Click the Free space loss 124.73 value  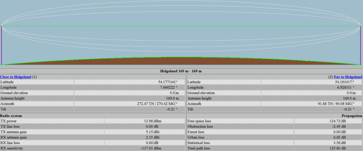(330, 121)
